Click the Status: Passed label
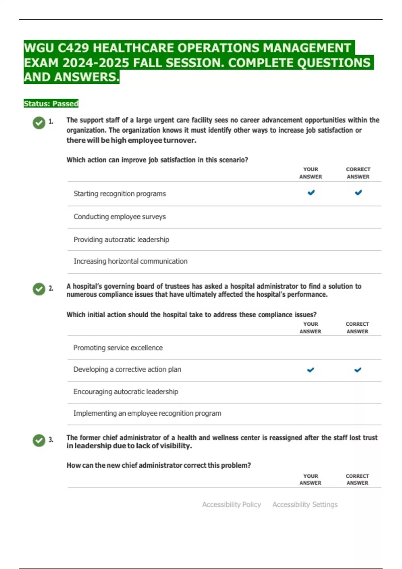Screen dimensions: 402x569 pos(51,103)
